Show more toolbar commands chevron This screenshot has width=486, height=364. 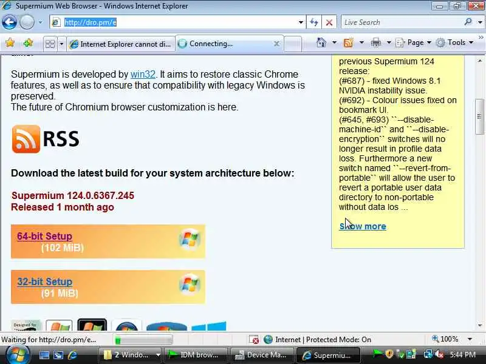(x=481, y=38)
